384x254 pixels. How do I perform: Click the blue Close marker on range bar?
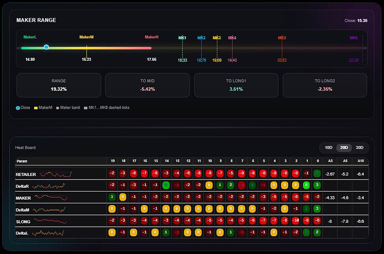[x=46, y=47]
